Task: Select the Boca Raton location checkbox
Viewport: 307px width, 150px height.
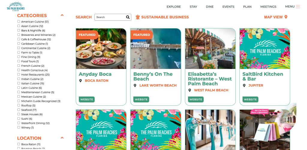Action: click(x=19, y=144)
